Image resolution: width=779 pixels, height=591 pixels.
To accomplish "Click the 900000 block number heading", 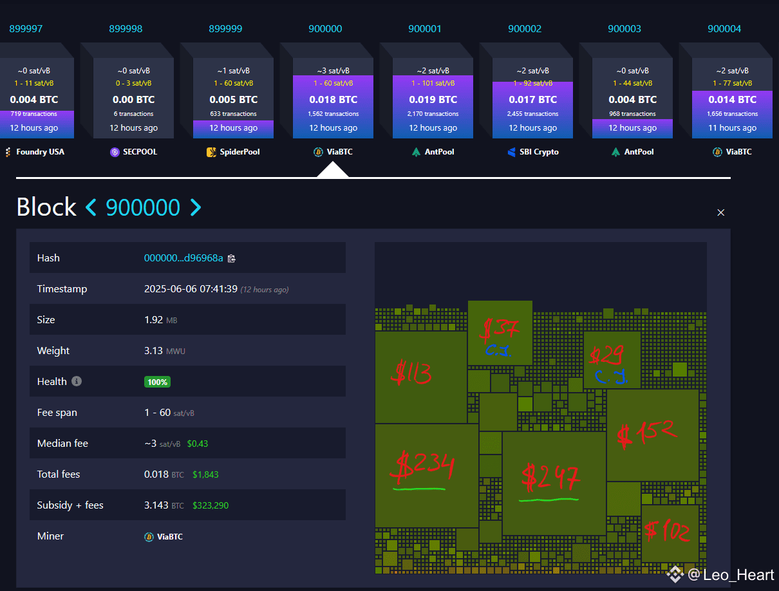I will point(143,207).
